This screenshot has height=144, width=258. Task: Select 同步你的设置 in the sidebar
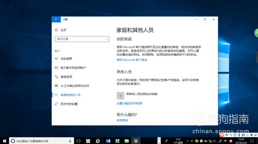tap(69, 104)
